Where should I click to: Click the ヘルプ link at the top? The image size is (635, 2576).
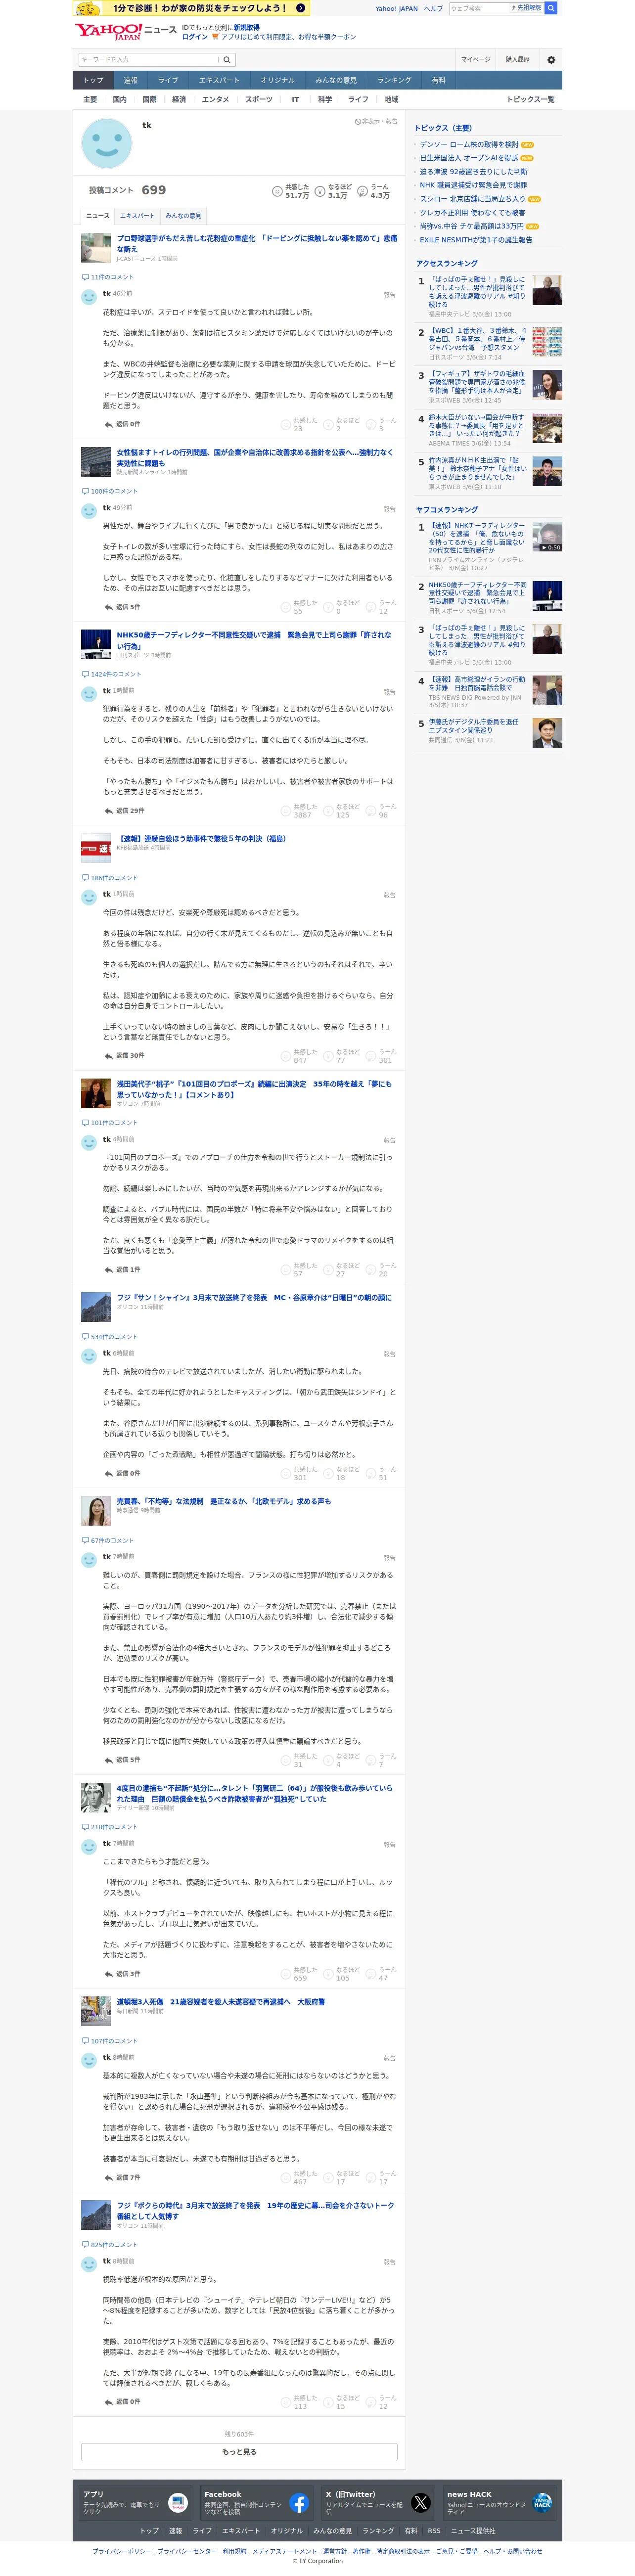click(x=433, y=8)
